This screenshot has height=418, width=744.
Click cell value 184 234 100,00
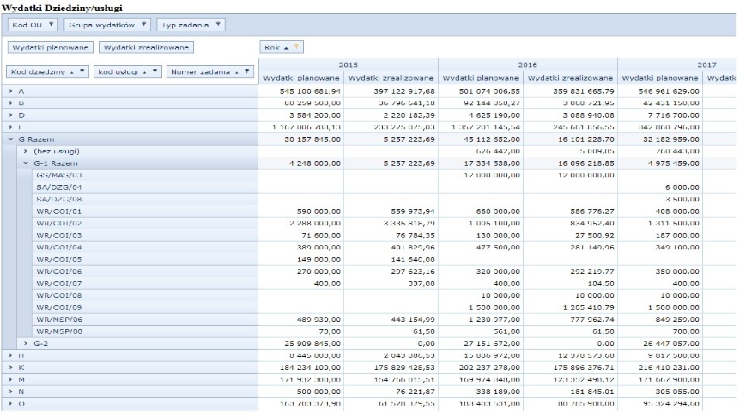(310, 367)
